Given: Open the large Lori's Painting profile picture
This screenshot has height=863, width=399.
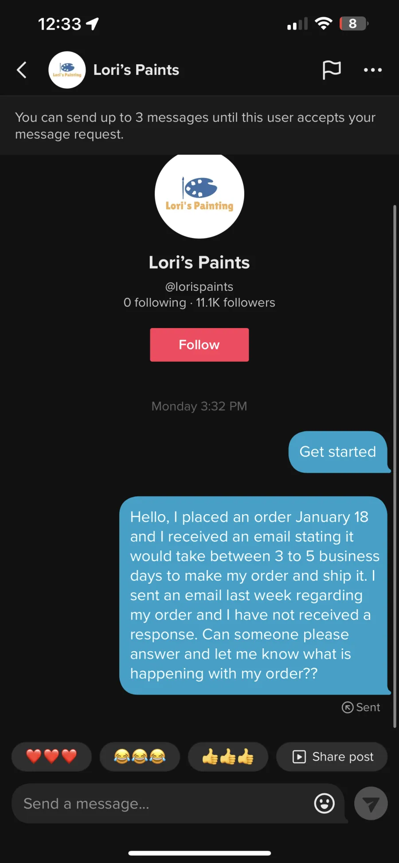Looking at the screenshot, I should point(199,194).
